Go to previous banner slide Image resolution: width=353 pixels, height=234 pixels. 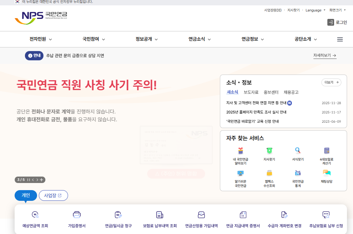pyautogui.click(x=33, y=180)
